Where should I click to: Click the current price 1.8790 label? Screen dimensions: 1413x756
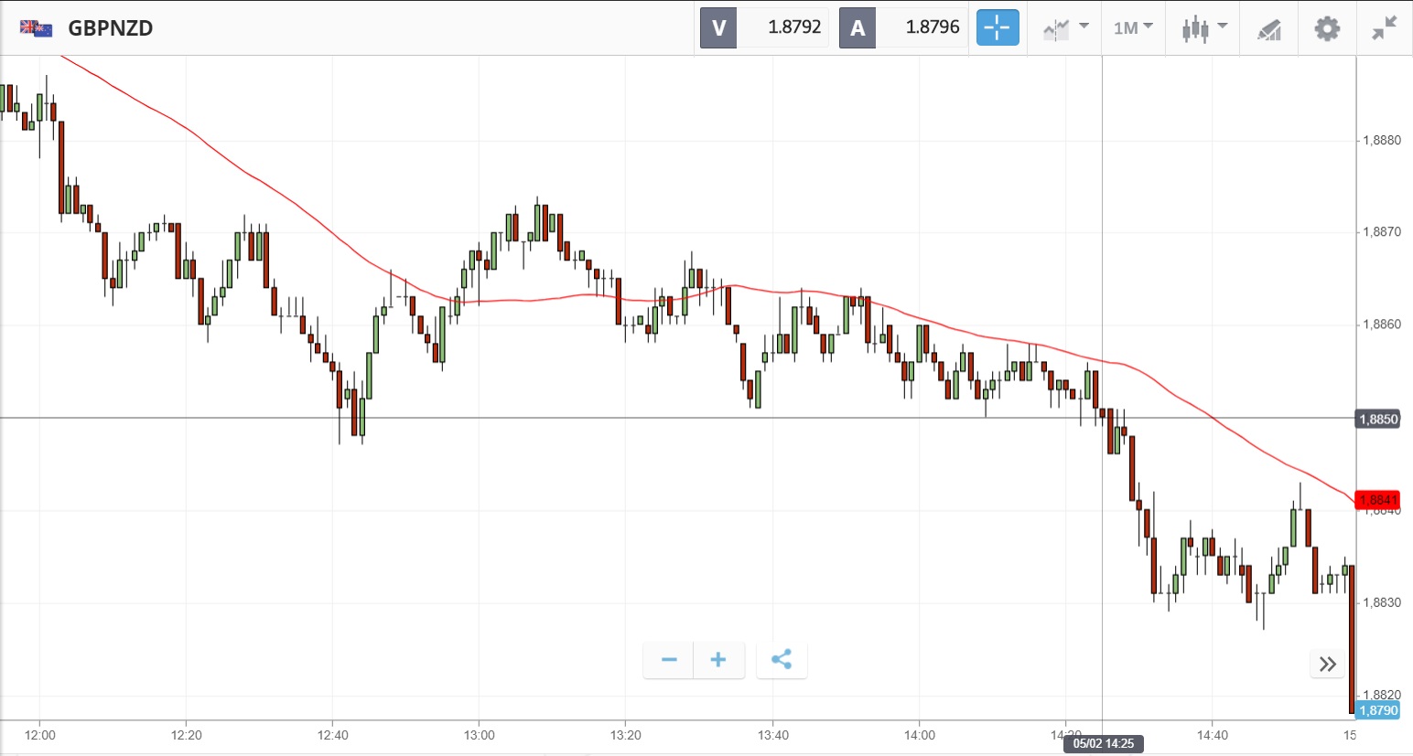point(1377,710)
